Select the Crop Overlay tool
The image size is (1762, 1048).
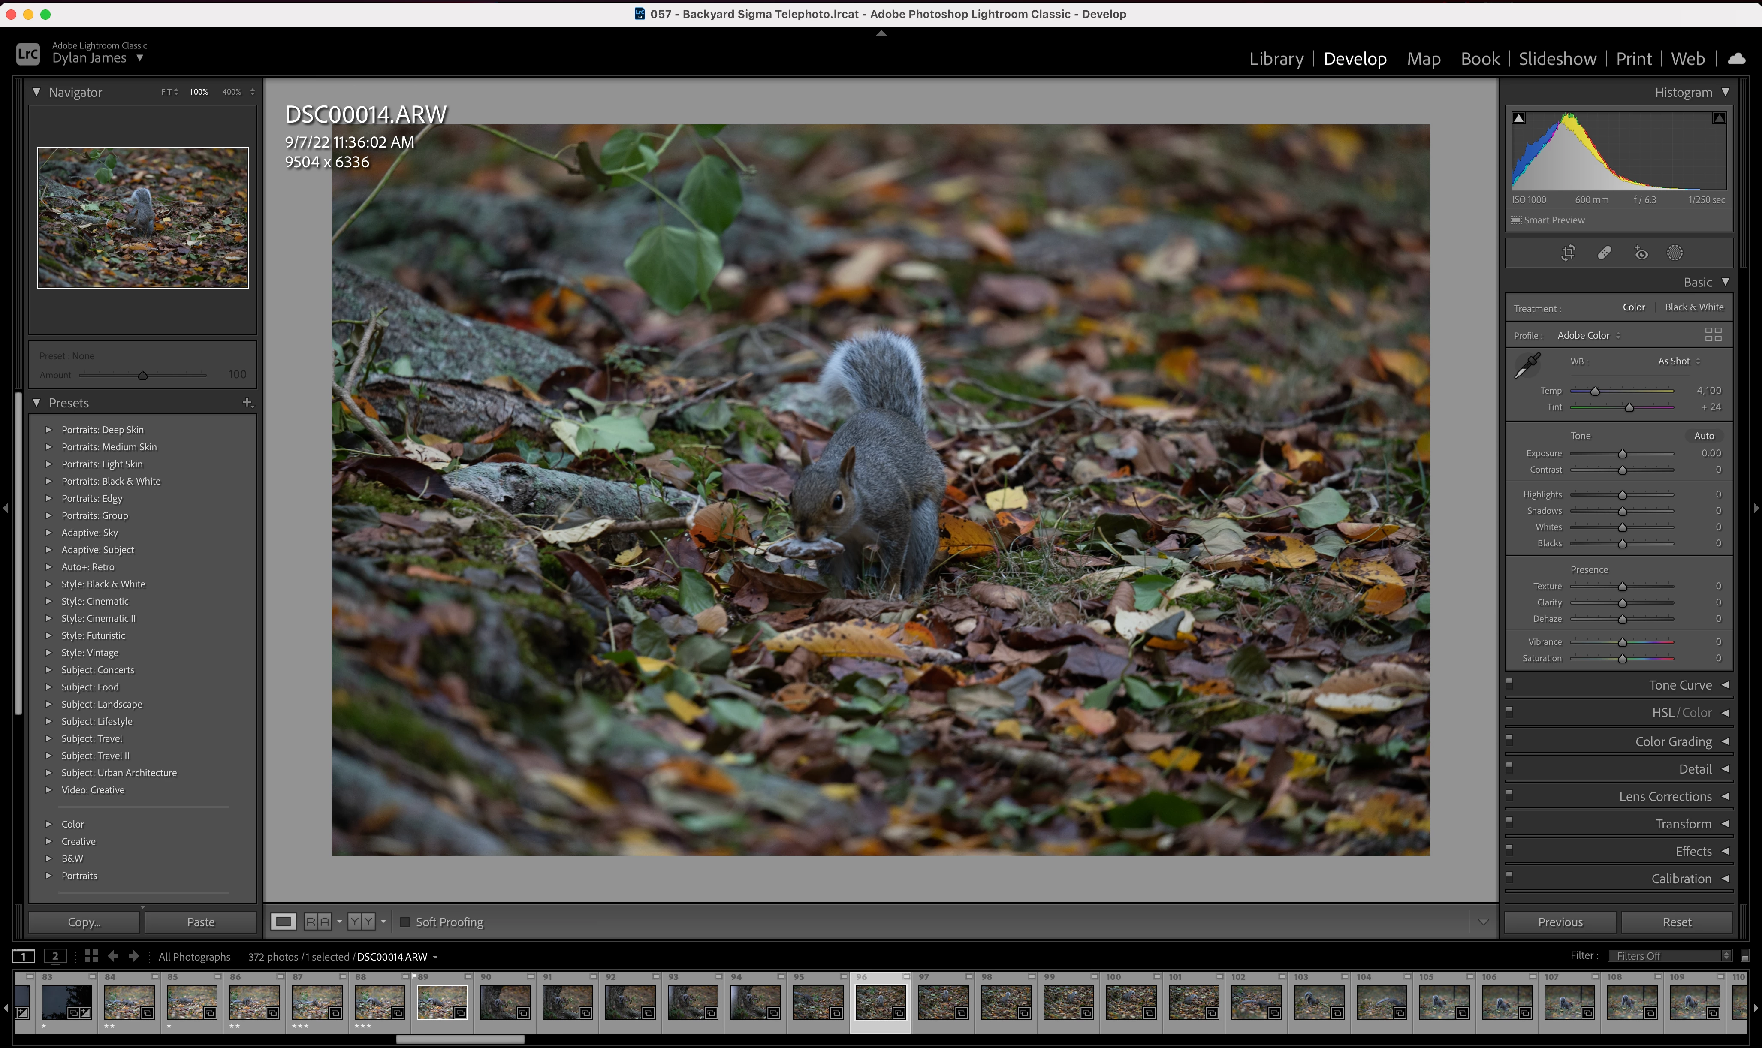(x=1568, y=253)
